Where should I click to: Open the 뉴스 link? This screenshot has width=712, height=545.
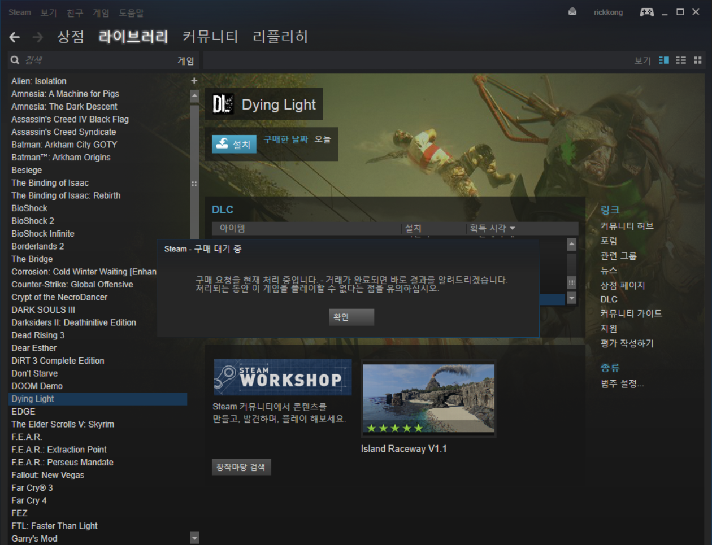tap(609, 271)
